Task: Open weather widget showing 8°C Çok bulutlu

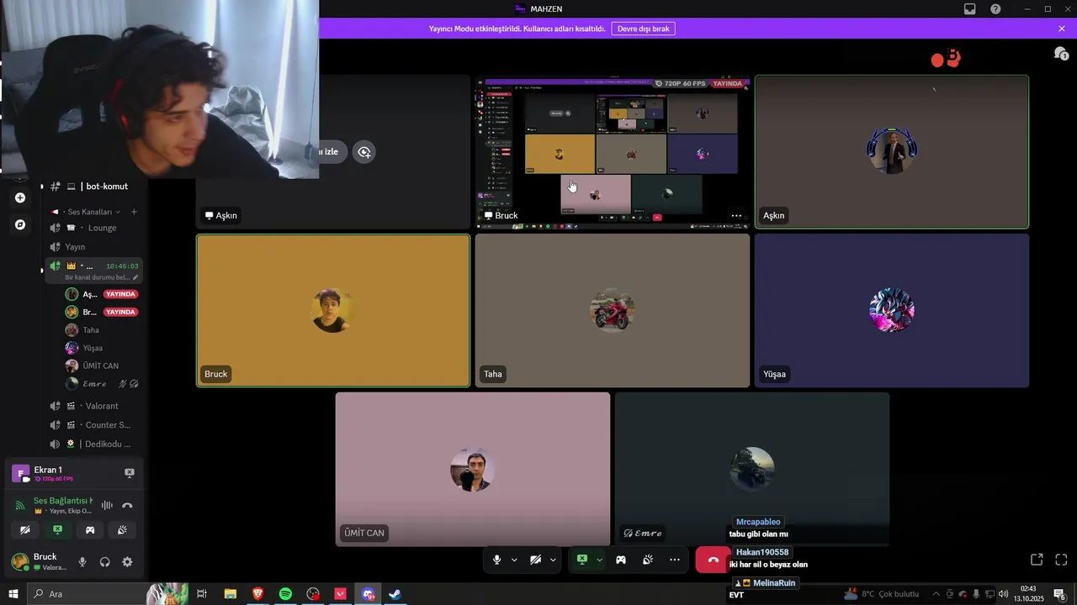Action: coord(882,594)
